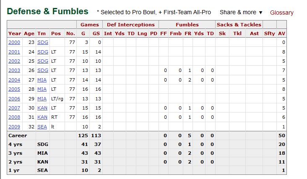Image resolution: width=307 pixels, height=179 pixels.
Task: Open the KAN team link for 2007
Action: pos(42,108)
